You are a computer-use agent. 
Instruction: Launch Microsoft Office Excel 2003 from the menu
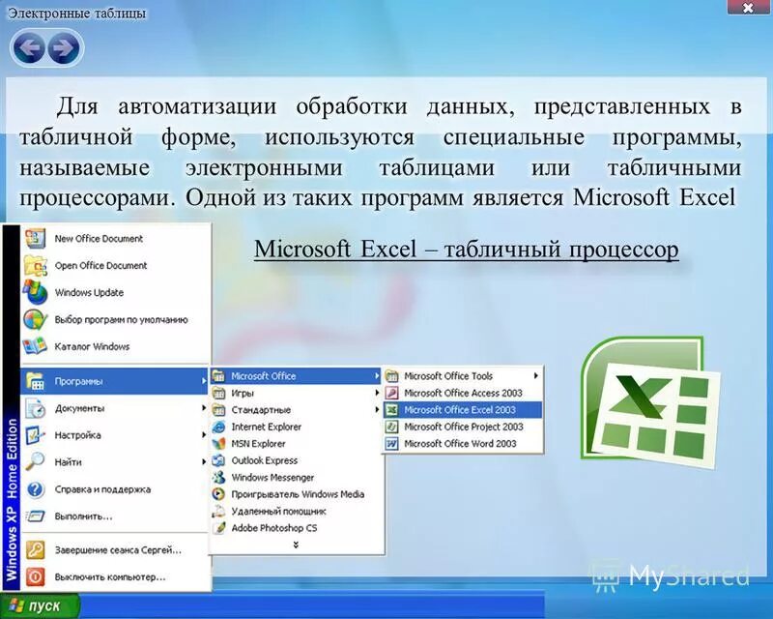click(x=462, y=409)
